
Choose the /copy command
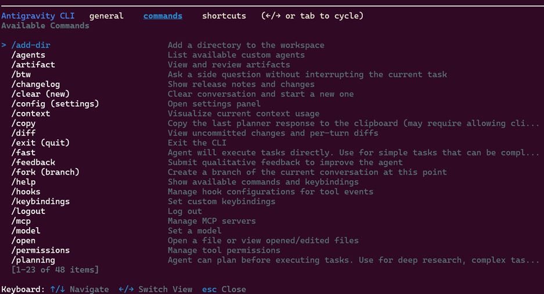(23, 123)
